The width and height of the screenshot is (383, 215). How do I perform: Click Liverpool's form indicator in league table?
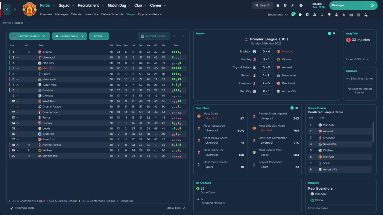pos(177,57)
